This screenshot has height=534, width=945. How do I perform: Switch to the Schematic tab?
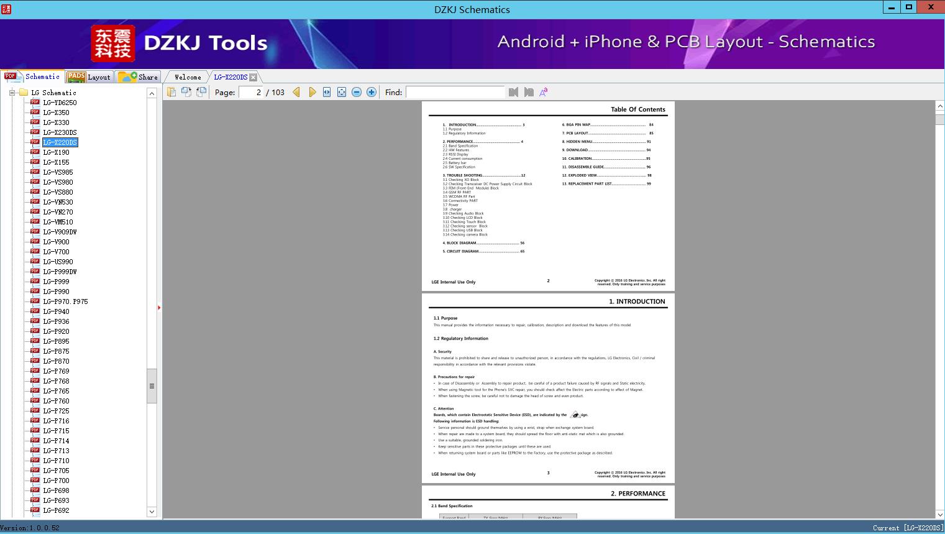32,76
